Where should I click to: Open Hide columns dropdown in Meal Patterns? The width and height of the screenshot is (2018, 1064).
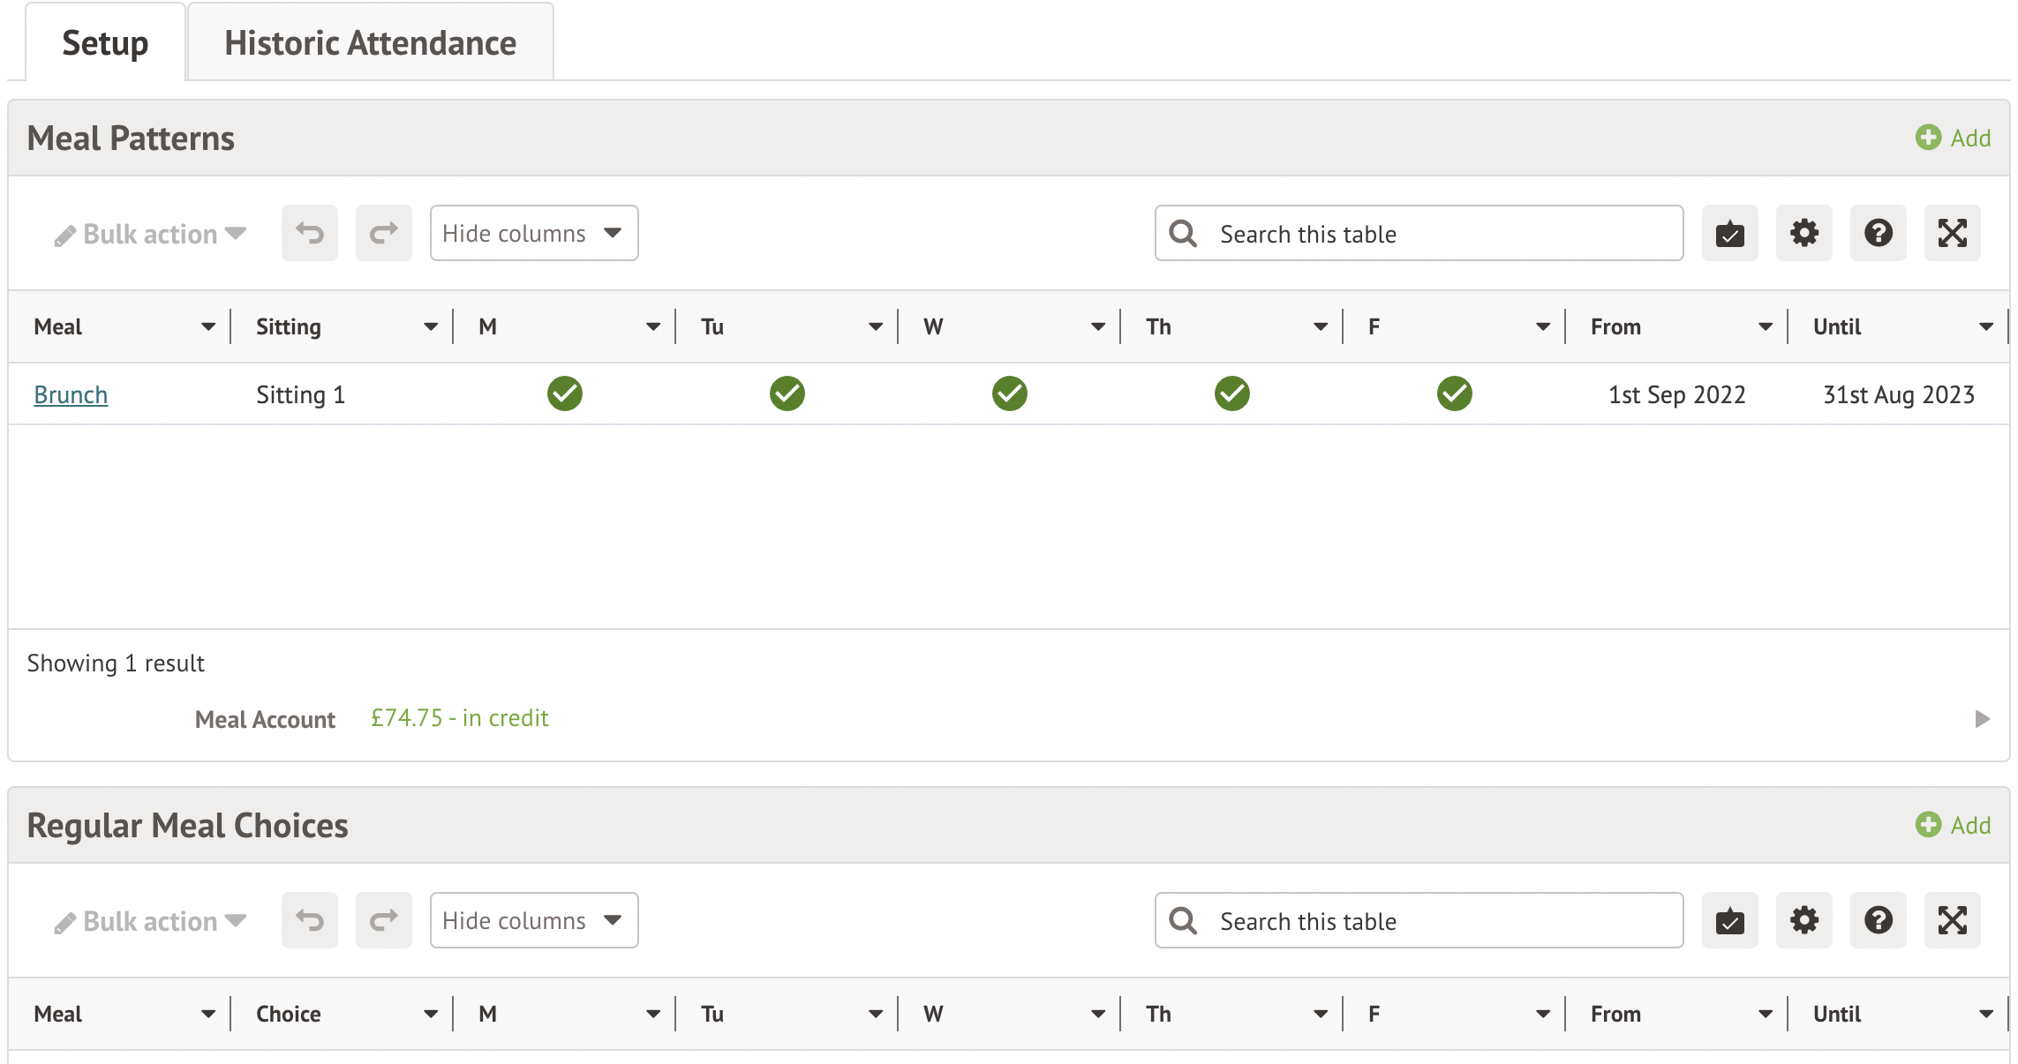point(533,234)
